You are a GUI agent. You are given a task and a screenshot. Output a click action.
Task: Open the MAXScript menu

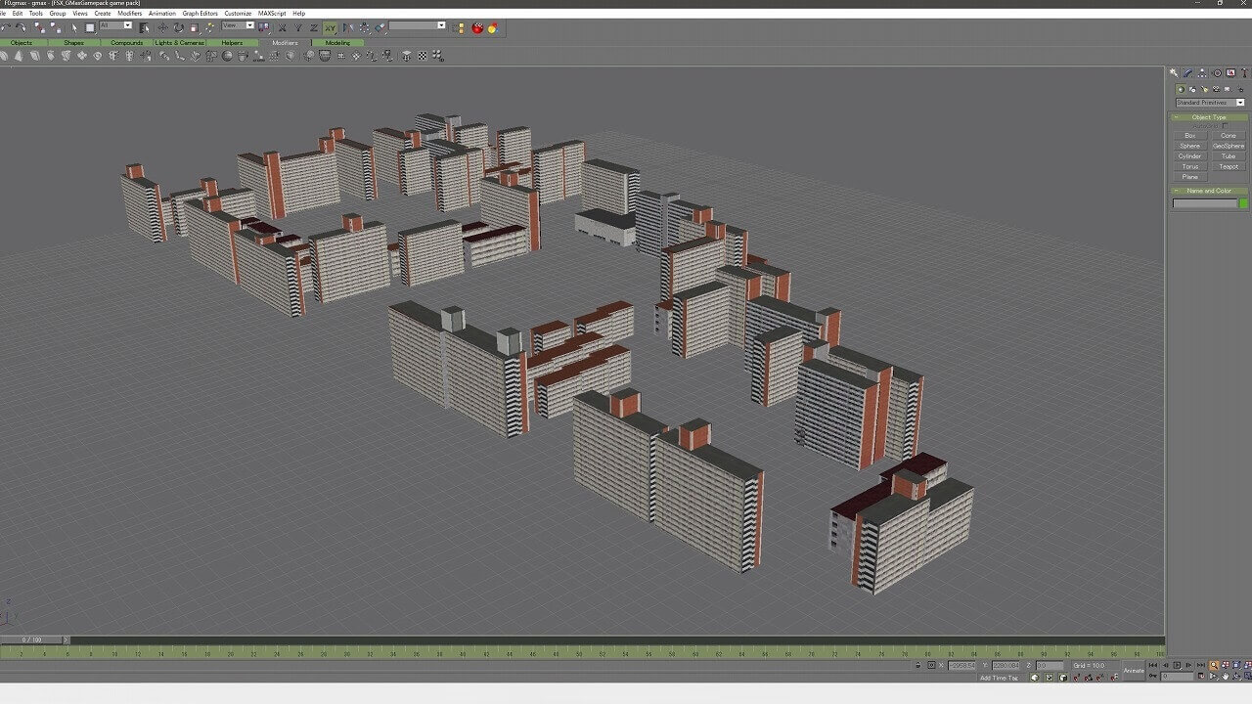272,14
